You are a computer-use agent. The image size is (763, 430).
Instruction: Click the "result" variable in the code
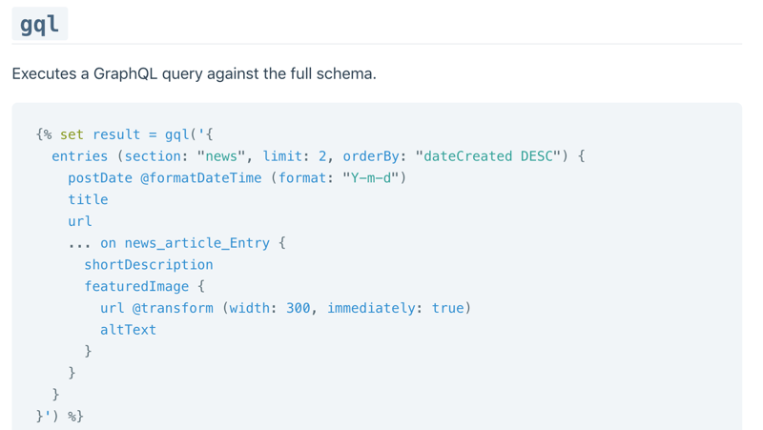(116, 134)
